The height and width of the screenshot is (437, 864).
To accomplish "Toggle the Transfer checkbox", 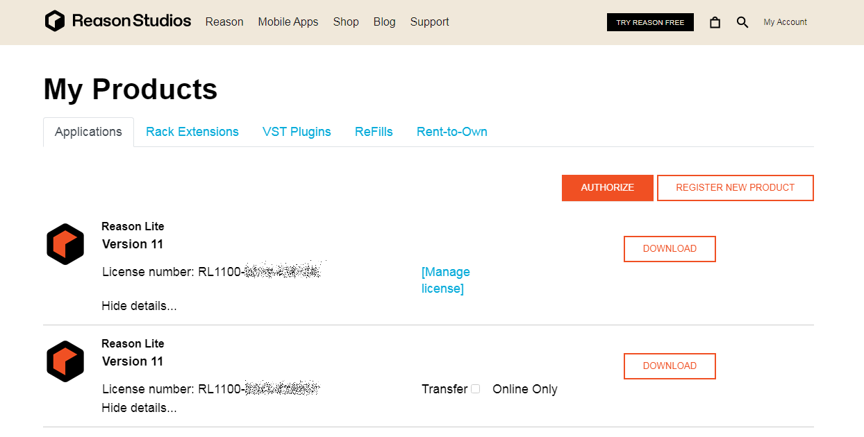I will pos(475,389).
